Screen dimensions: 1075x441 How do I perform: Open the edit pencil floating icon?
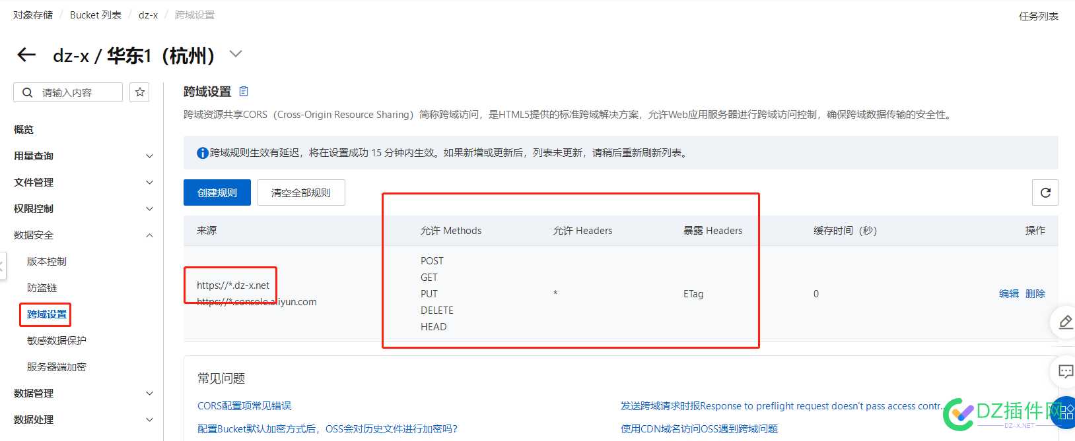[x=1064, y=322]
